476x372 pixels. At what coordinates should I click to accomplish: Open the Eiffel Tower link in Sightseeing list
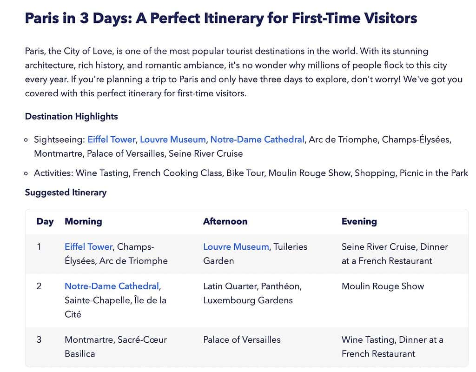[x=111, y=139]
